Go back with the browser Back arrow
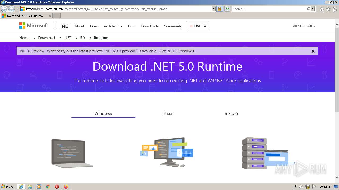 point(4,9)
